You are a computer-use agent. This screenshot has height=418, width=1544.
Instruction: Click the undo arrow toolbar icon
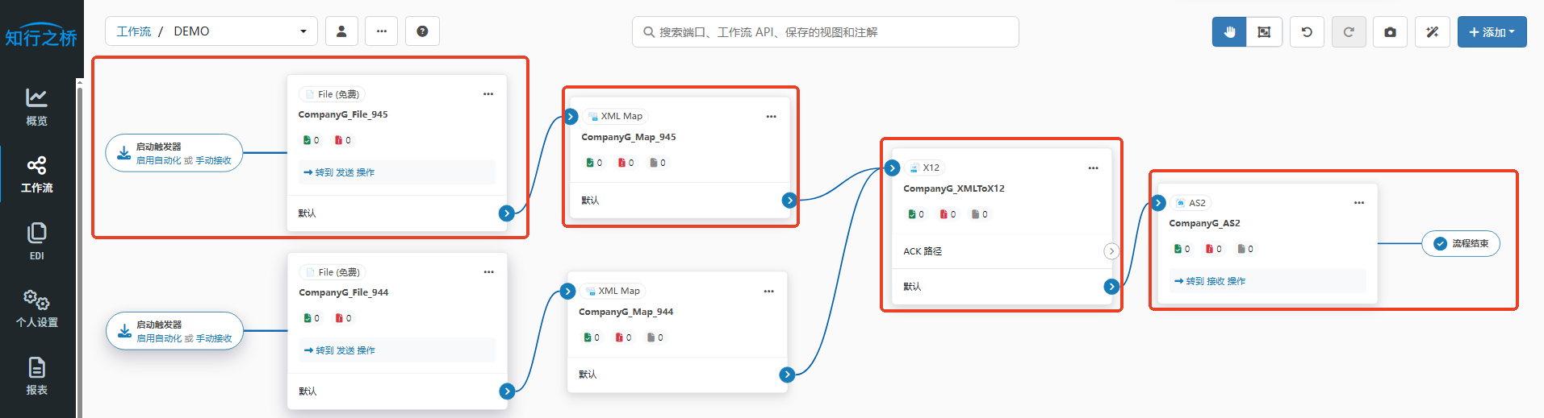[x=1307, y=32]
